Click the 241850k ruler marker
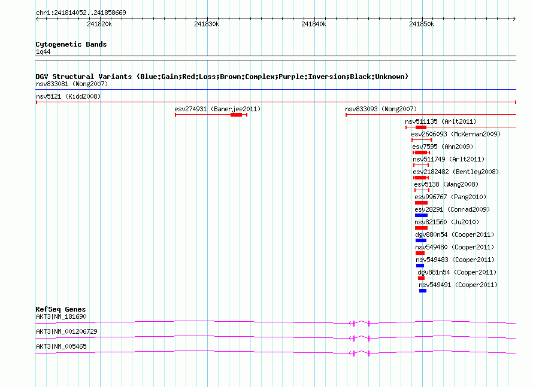The image size is (533, 387). (x=422, y=24)
